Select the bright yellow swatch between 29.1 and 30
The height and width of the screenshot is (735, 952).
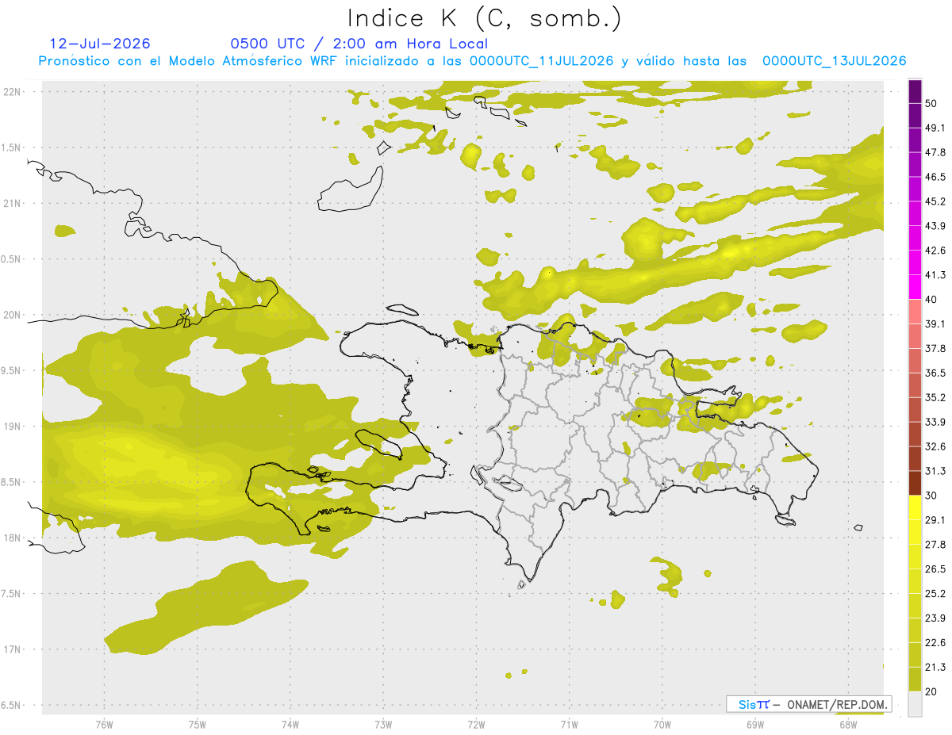point(916,508)
